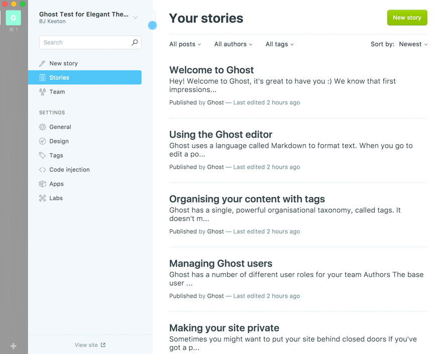The image size is (442, 354).
Task: Select the New story pencil icon
Action: click(x=42, y=63)
